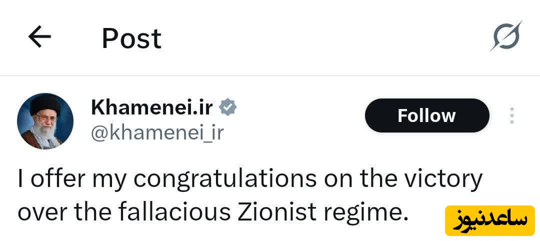Click the leading "I" of the post
The width and height of the screenshot is (540, 241).
coord(20,179)
